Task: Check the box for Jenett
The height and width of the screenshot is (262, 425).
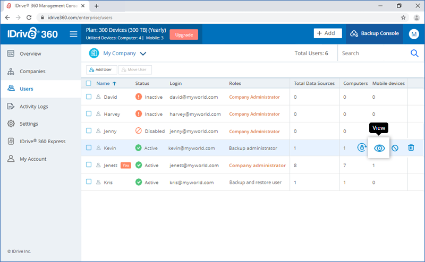Action: (89, 164)
